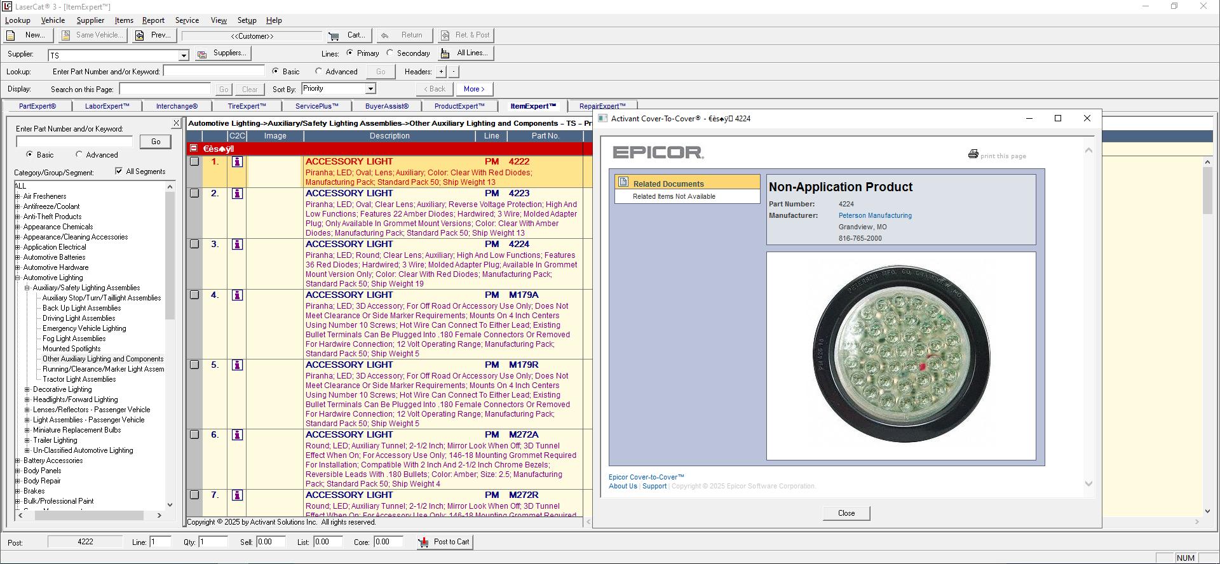This screenshot has width=1220, height=564.
Task: Click the All Lines icon
Action: coord(445,53)
